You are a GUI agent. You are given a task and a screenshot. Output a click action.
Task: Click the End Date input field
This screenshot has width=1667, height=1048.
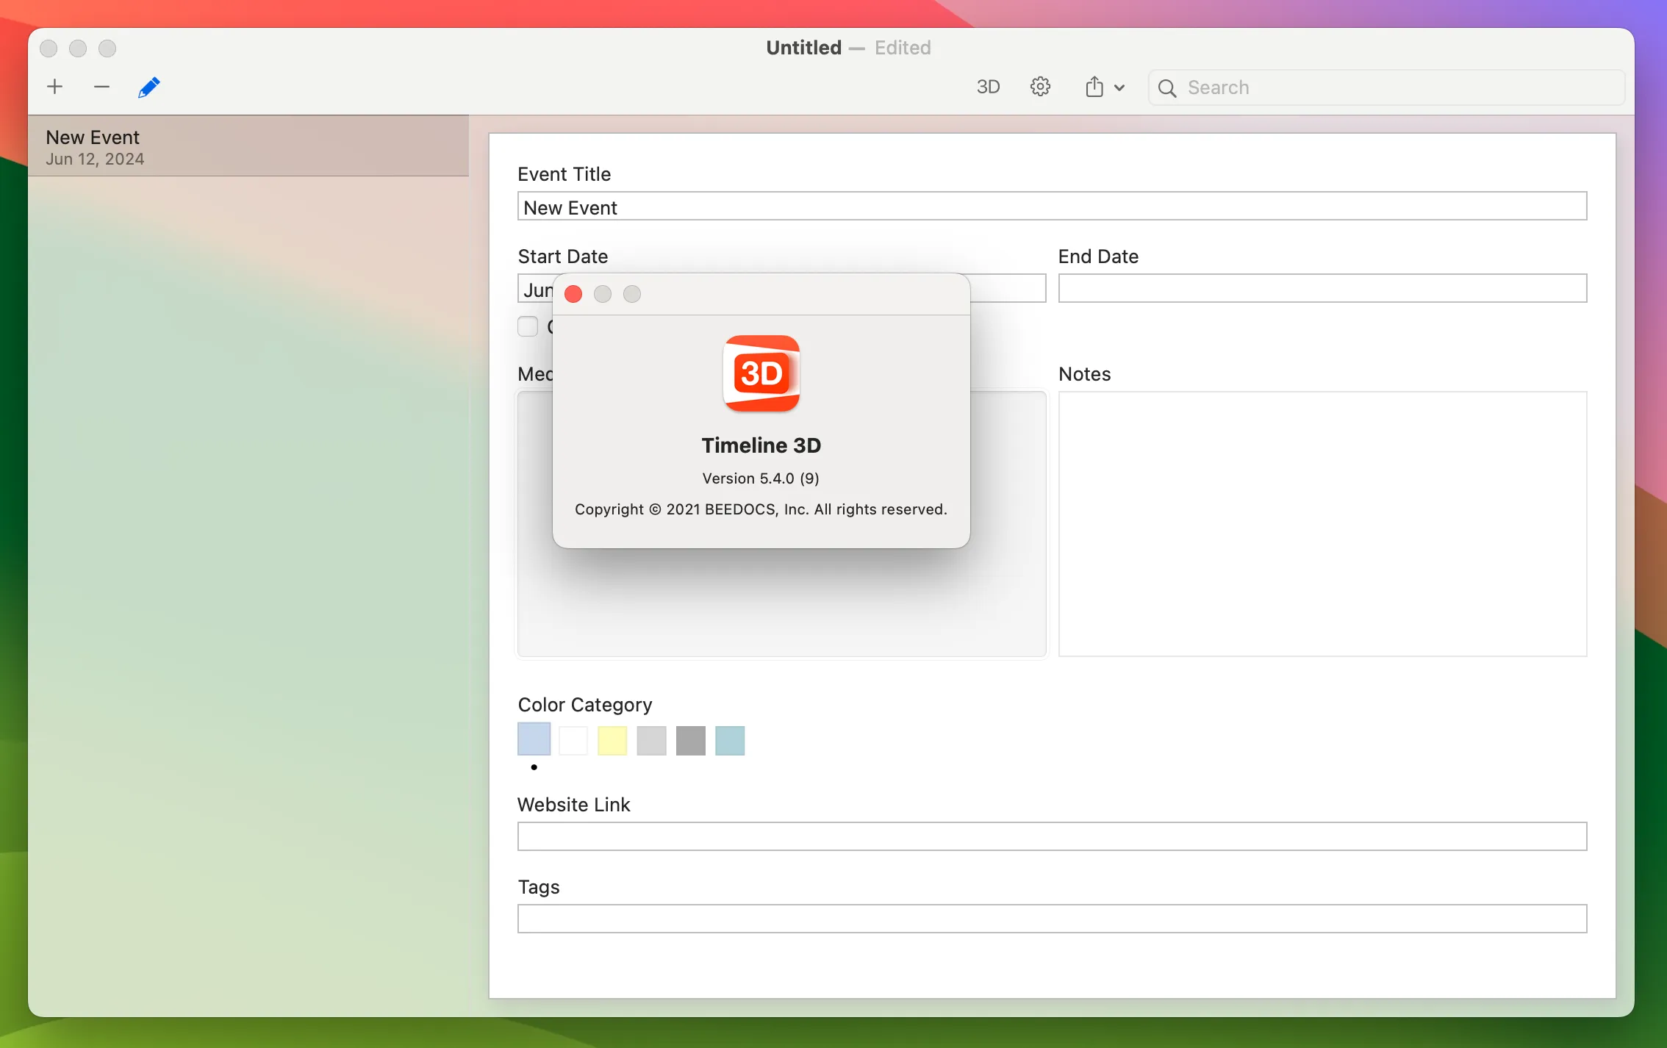click(1322, 288)
